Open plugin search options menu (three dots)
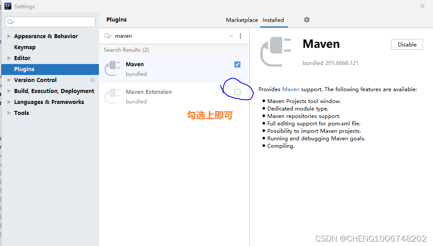The width and height of the screenshot is (433, 246). (240, 36)
